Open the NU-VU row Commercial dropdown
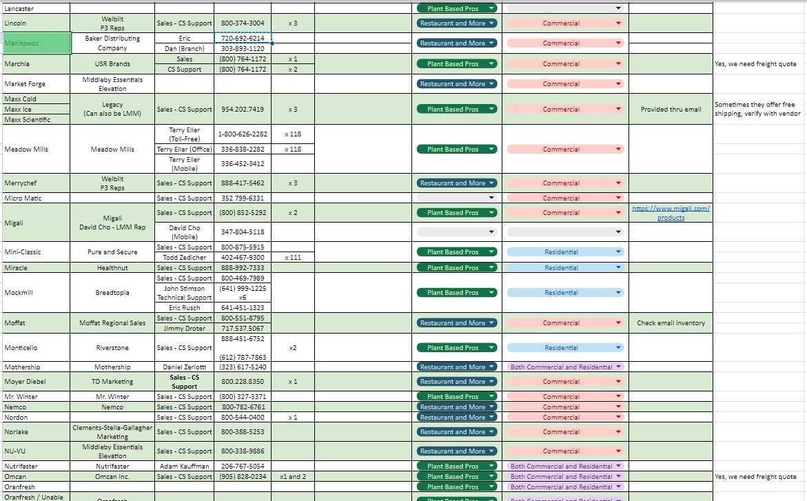The width and height of the screenshot is (807, 501). [565, 451]
